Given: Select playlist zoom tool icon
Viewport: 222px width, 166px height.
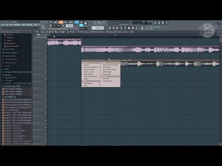Looking at the screenshot, I should click(61, 32).
